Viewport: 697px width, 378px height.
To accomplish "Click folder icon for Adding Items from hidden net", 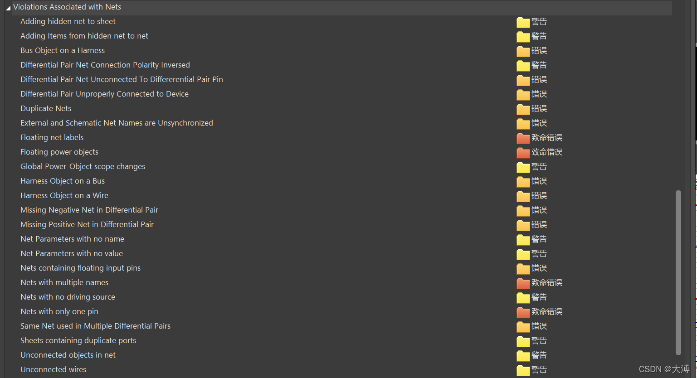I will (523, 36).
